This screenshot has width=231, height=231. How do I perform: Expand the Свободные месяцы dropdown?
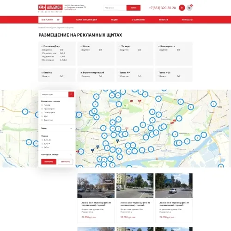[x=57, y=155]
